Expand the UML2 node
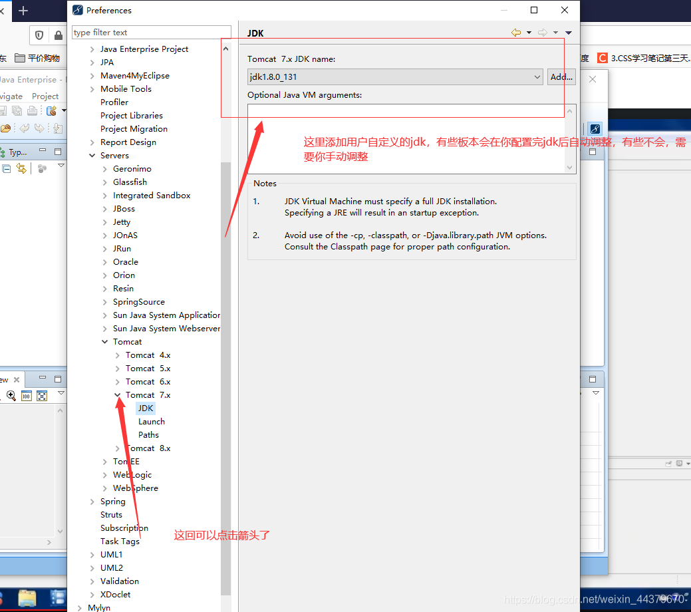This screenshot has width=691, height=612. pyautogui.click(x=92, y=568)
